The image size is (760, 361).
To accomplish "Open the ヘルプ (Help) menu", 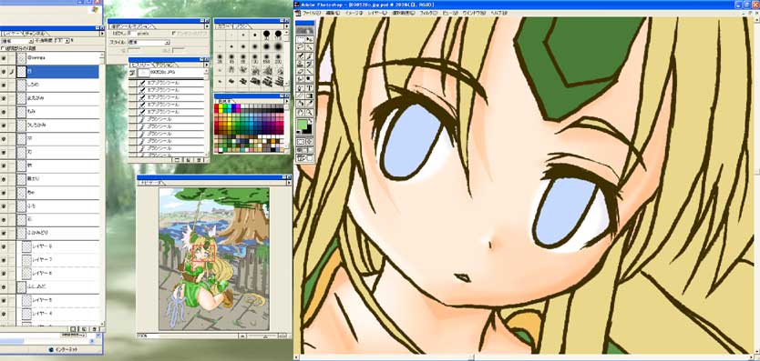I will point(499,13).
